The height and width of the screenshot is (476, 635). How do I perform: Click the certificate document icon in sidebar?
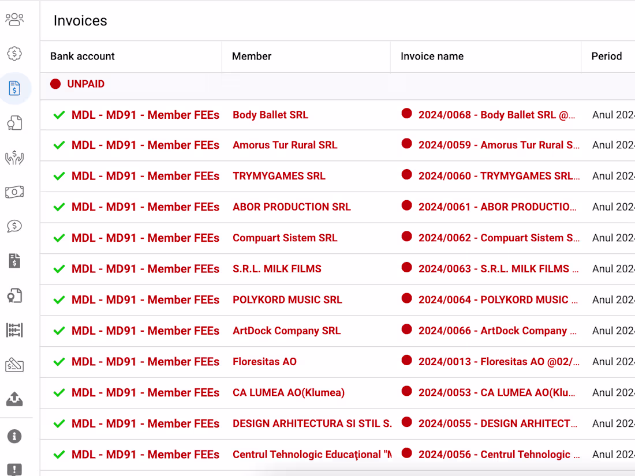tap(14, 295)
